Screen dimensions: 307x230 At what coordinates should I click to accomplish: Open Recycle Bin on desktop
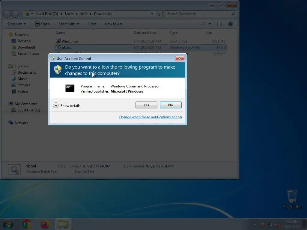click(292, 199)
